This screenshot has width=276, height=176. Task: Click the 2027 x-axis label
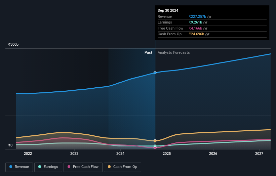pyautogui.click(x=259, y=154)
